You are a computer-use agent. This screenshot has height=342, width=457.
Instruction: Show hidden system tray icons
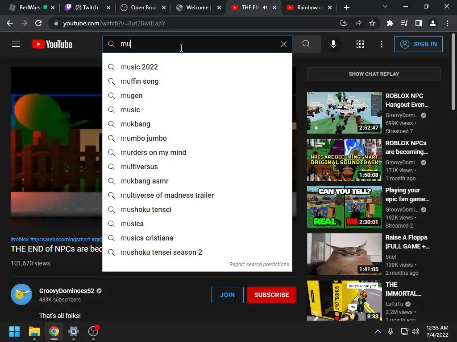pyautogui.click(x=378, y=331)
